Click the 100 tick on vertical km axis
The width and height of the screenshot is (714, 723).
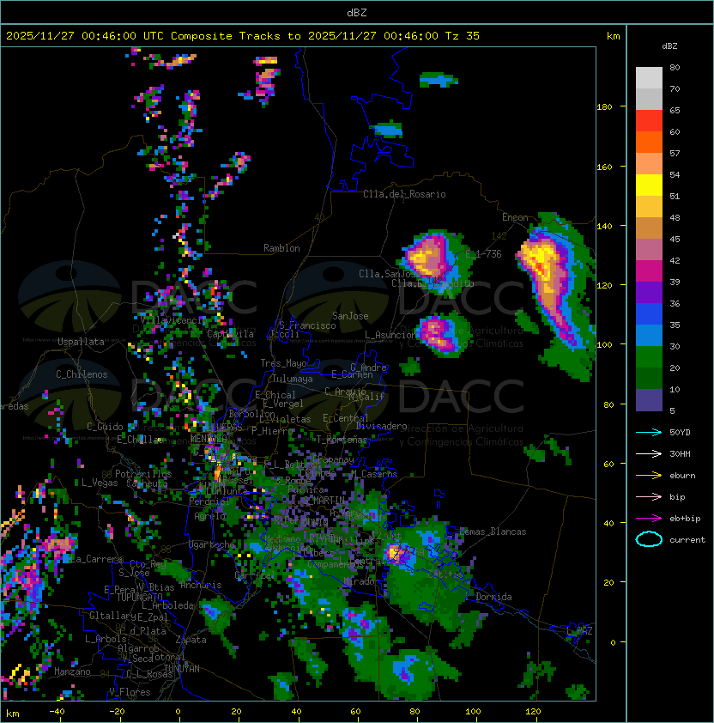604,345
